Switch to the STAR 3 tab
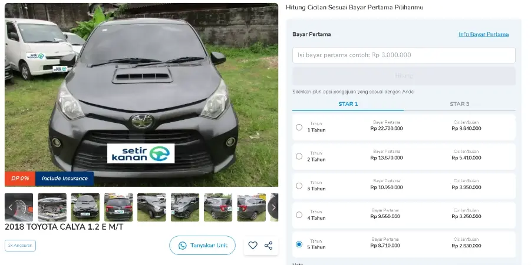Image resolution: width=531 pixels, height=265 pixels. pos(460,104)
